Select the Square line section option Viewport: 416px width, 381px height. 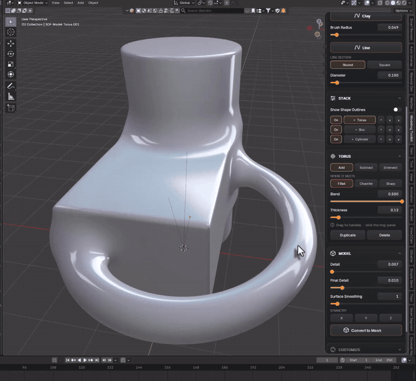(384, 65)
